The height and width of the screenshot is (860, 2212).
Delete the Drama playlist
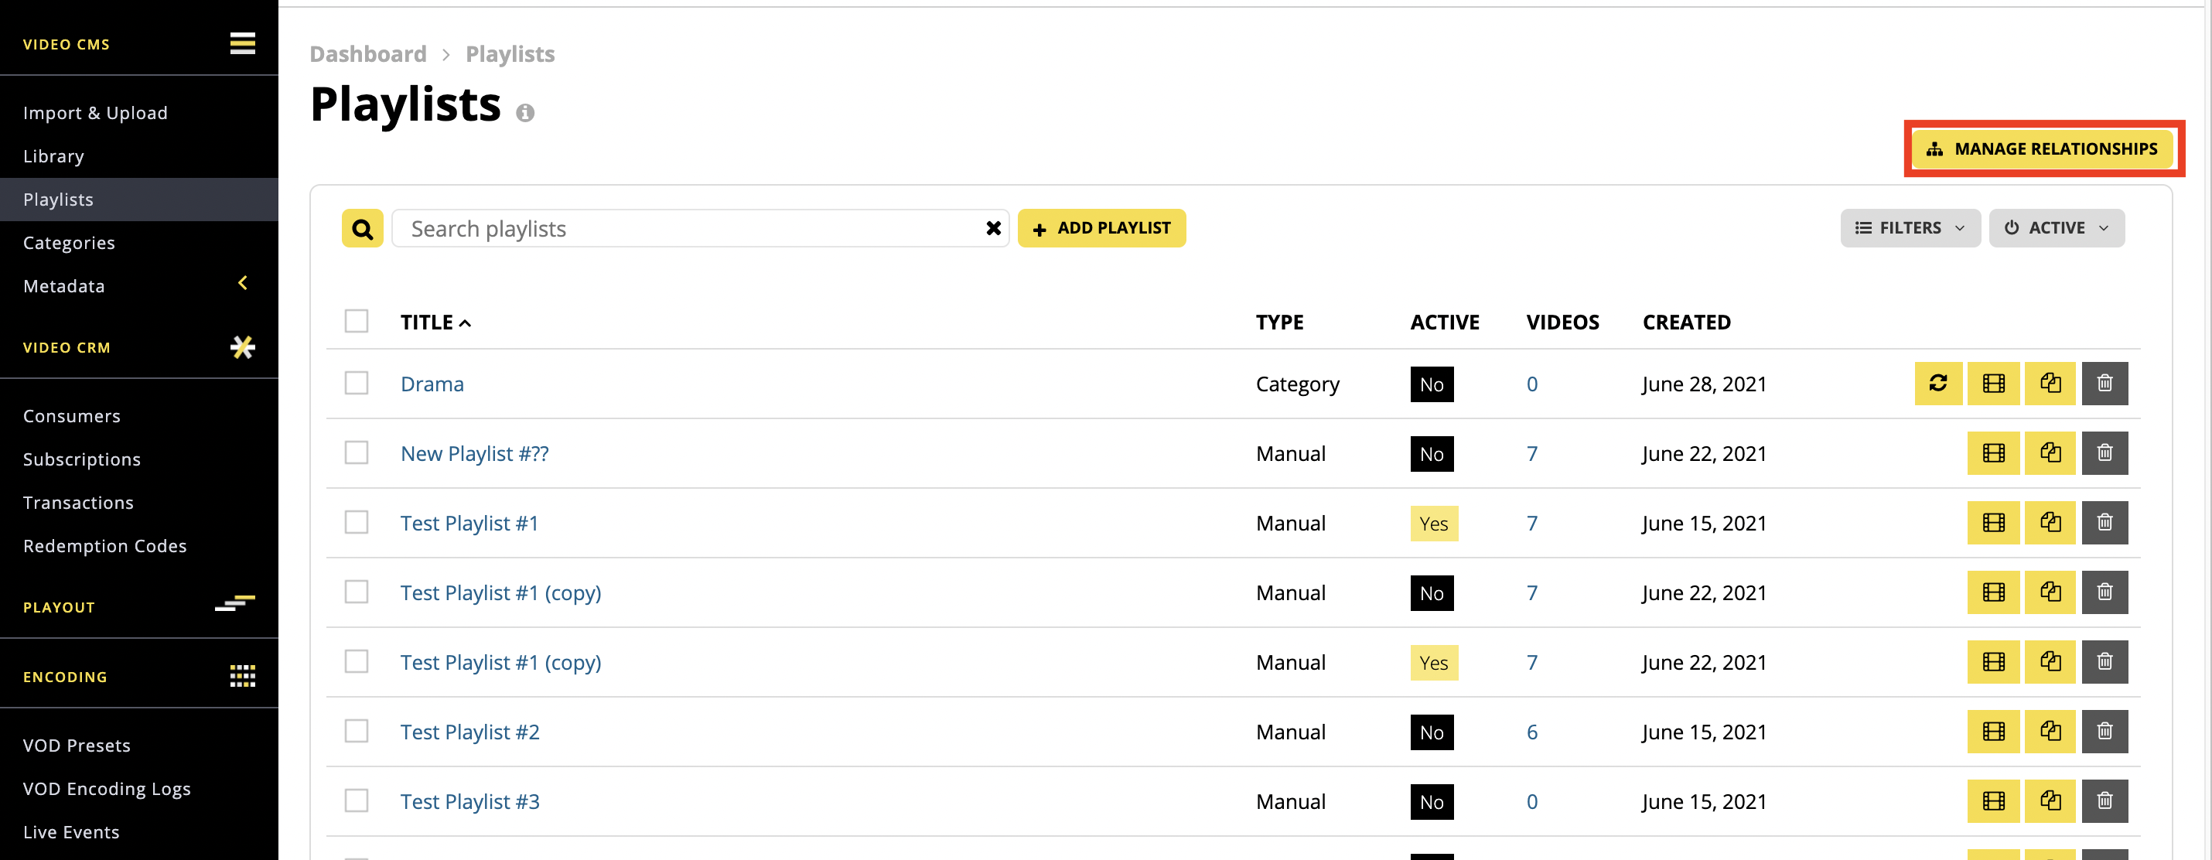click(2104, 383)
